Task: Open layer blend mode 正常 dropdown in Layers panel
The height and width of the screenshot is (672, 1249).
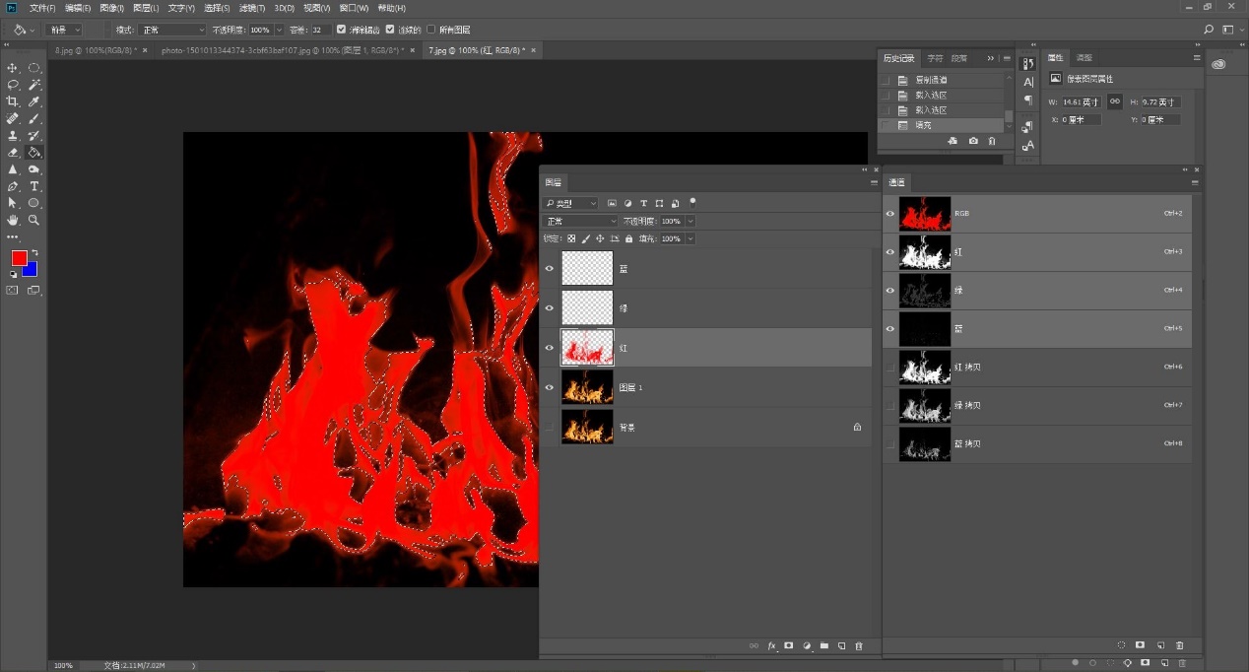Action: [x=581, y=221]
